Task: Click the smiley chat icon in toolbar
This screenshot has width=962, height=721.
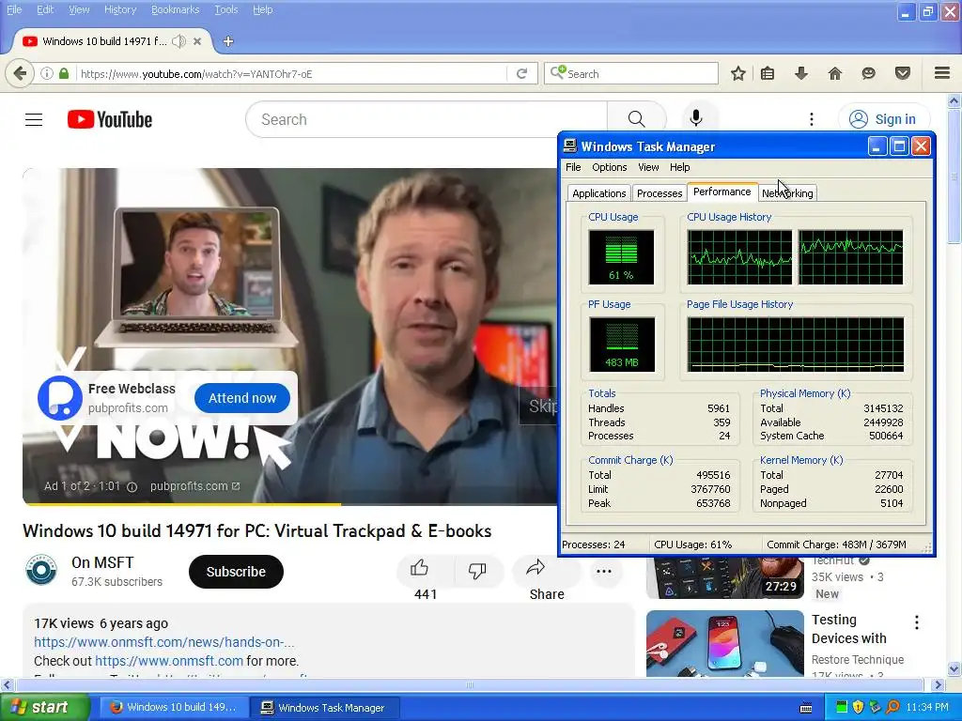Action: (x=868, y=73)
